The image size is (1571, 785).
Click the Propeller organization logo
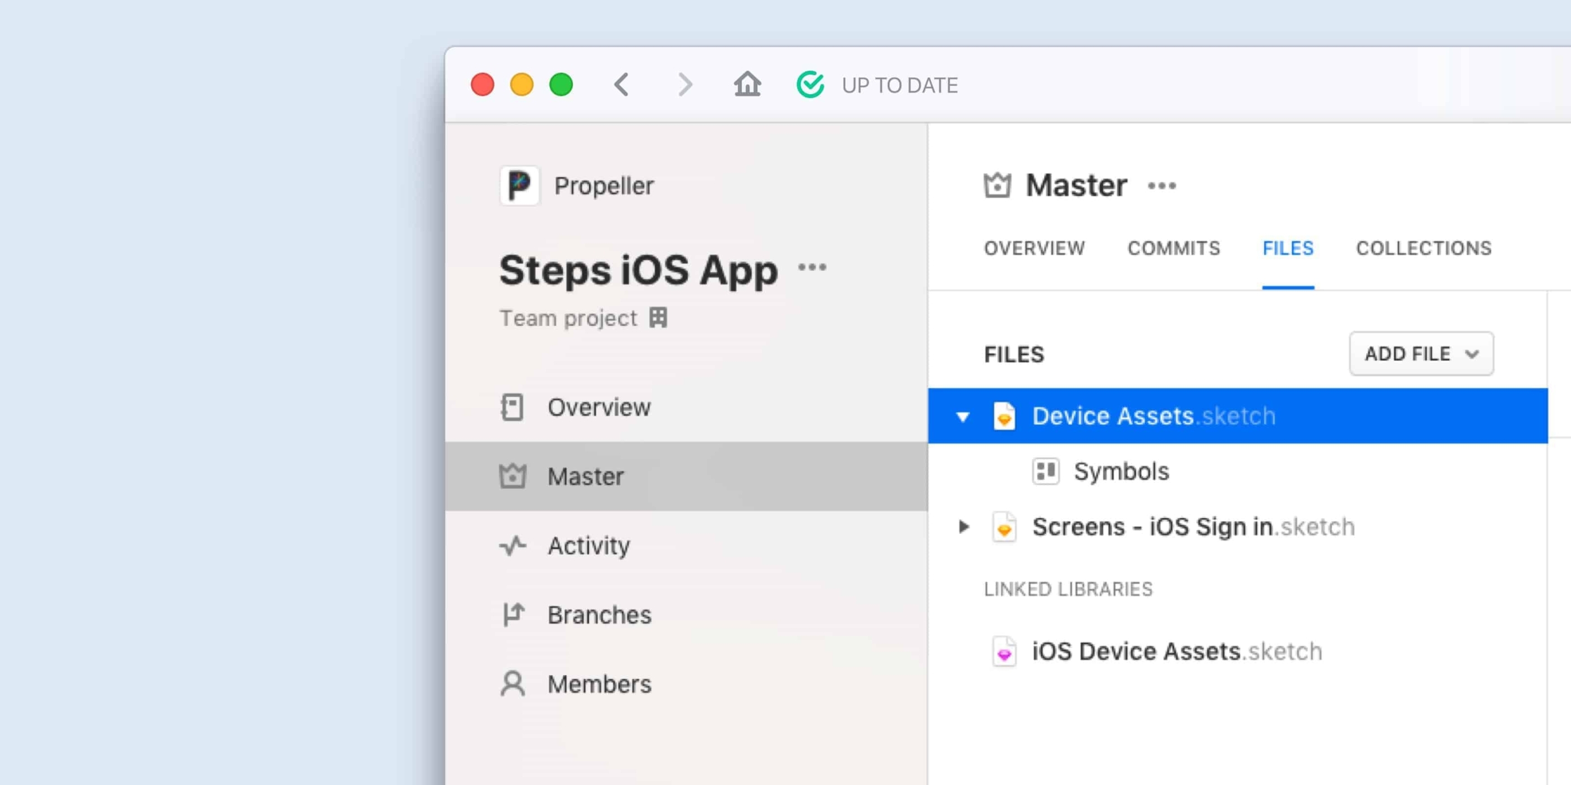tap(519, 185)
